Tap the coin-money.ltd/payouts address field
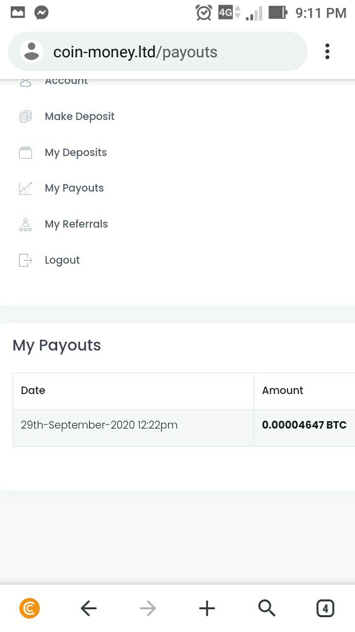355x632 pixels. point(158,51)
